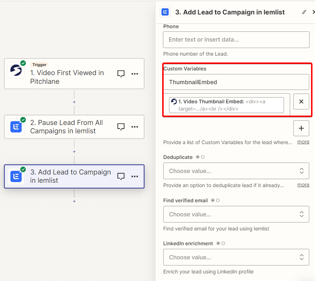Open Find verified email dropdown

coord(236,214)
